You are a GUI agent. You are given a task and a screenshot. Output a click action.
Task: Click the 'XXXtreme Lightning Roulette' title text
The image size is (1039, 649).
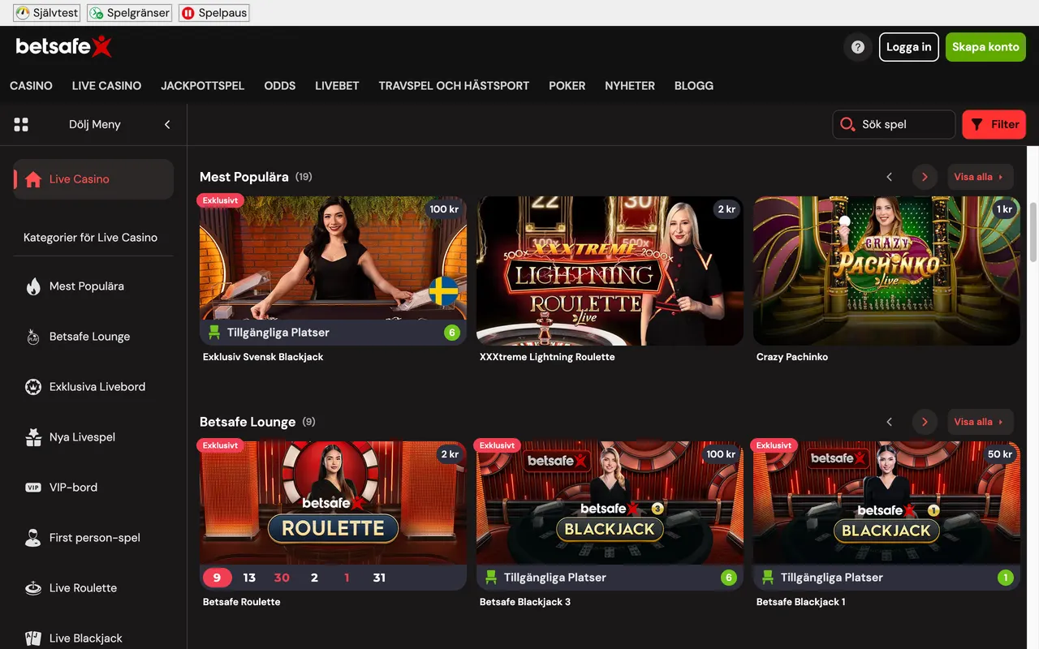coord(547,357)
